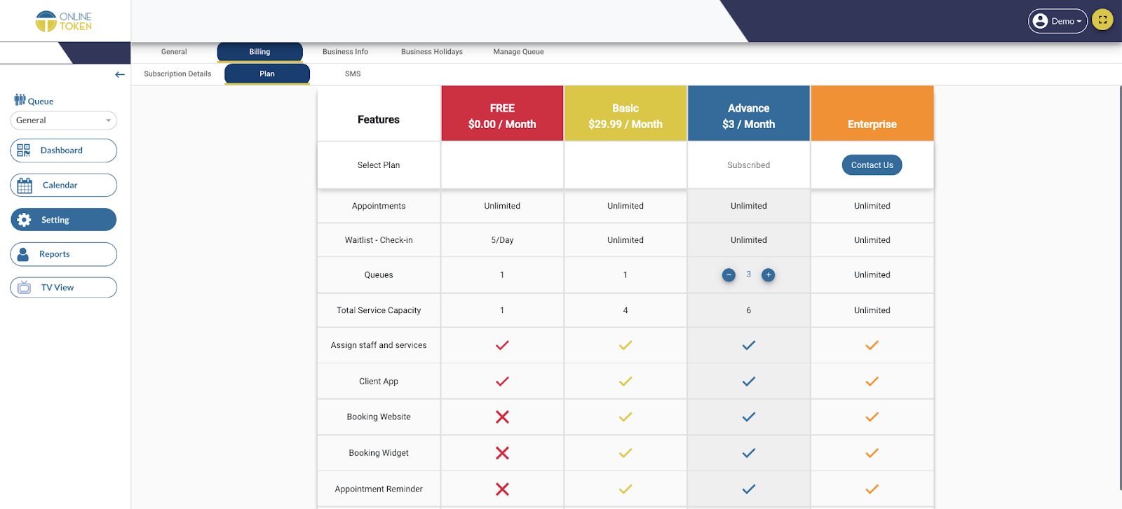The image size is (1122, 509).
Task: Click Advance plan Assign staff checkmark
Action: [x=749, y=345]
